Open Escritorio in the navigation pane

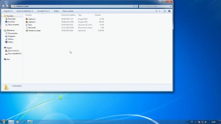click(11, 22)
